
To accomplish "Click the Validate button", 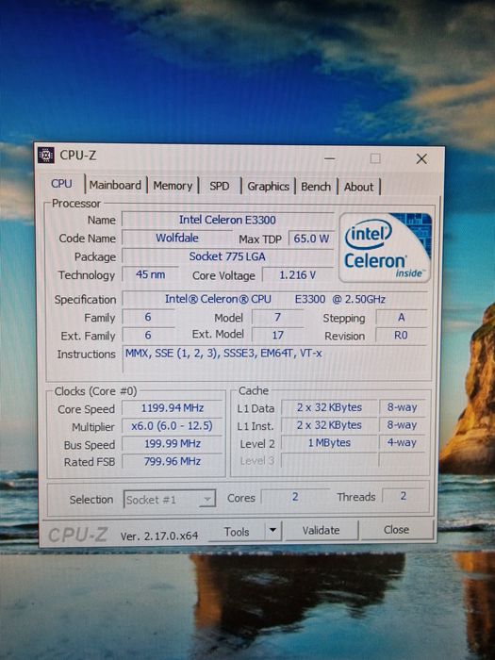I will coord(321,530).
